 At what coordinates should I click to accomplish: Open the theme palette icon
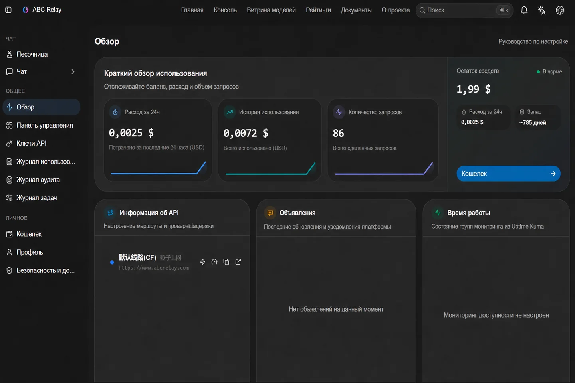[560, 10]
